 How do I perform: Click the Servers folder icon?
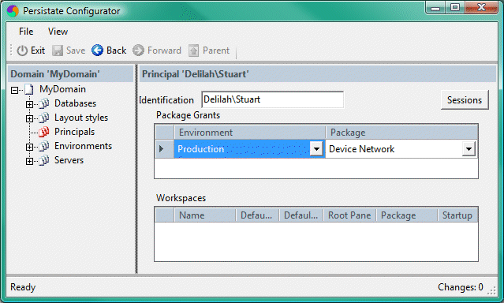(44, 160)
